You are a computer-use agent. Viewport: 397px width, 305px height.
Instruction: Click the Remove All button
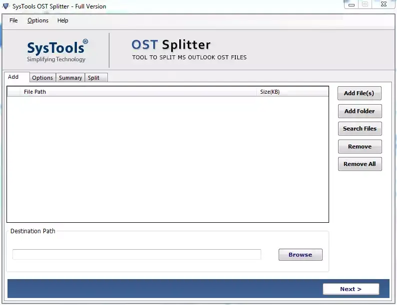(360, 164)
